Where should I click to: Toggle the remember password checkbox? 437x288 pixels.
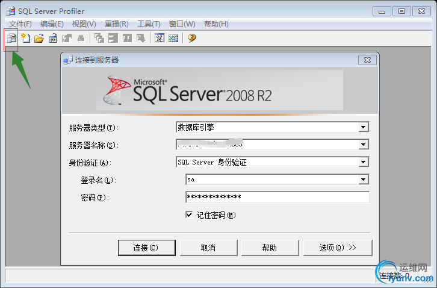pyautogui.click(x=189, y=214)
